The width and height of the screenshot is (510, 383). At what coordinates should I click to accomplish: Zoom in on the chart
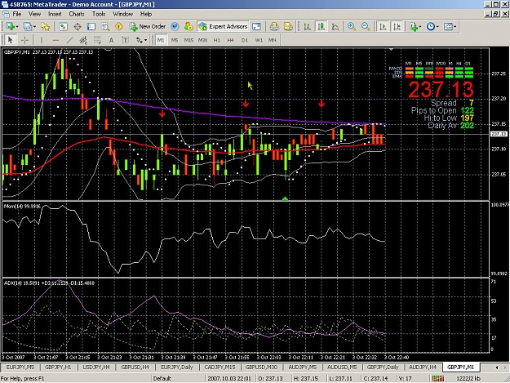(351, 26)
